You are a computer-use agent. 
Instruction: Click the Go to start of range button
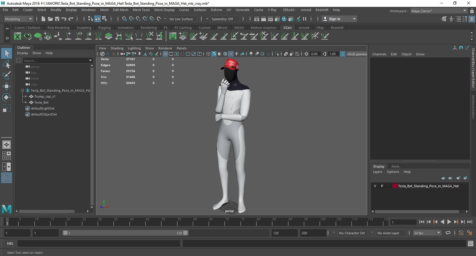point(422,222)
